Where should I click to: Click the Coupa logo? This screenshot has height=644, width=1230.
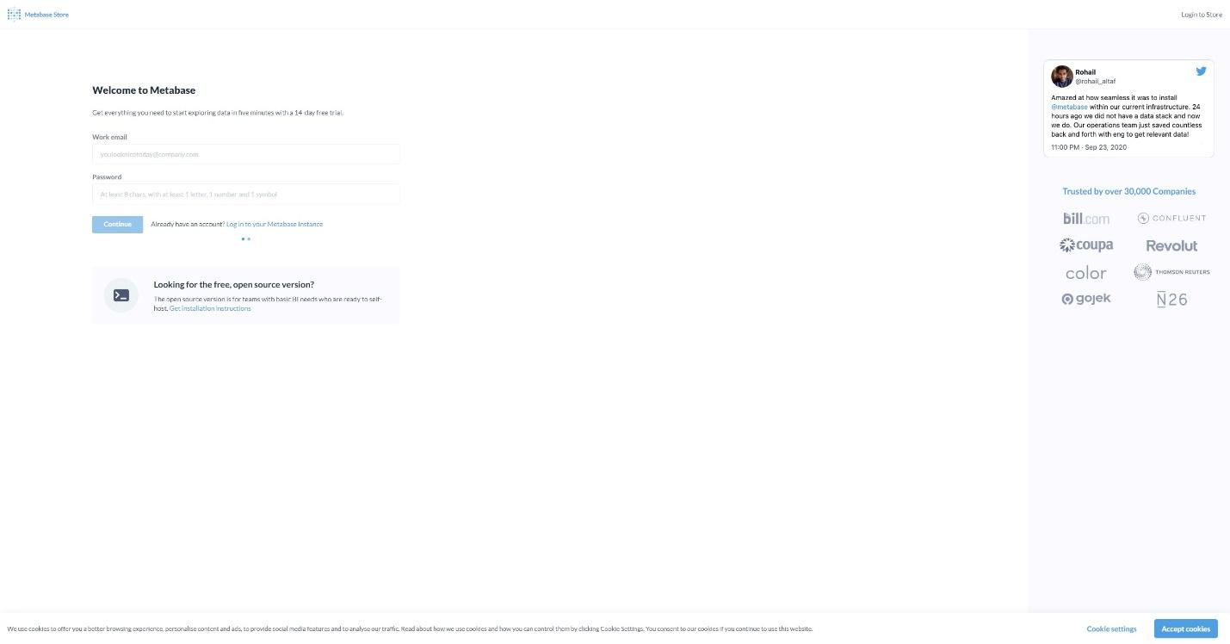click(1086, 245)
